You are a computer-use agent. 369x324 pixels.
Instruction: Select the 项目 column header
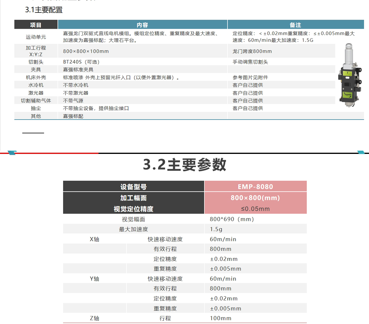(x=36, y=25)
